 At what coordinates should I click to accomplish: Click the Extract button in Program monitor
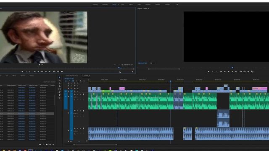pos(245,72)
